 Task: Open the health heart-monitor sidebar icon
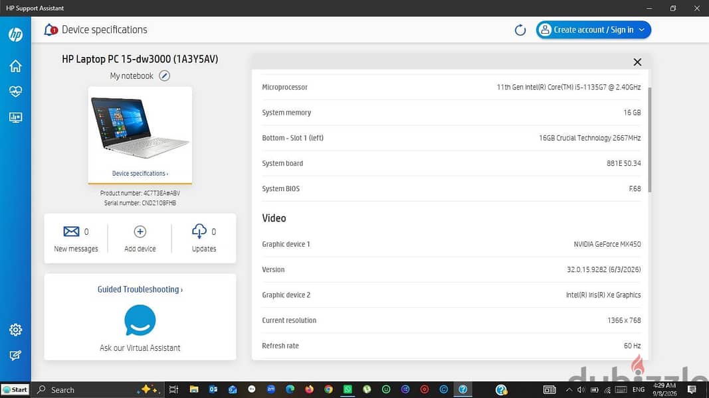(15, 92)
